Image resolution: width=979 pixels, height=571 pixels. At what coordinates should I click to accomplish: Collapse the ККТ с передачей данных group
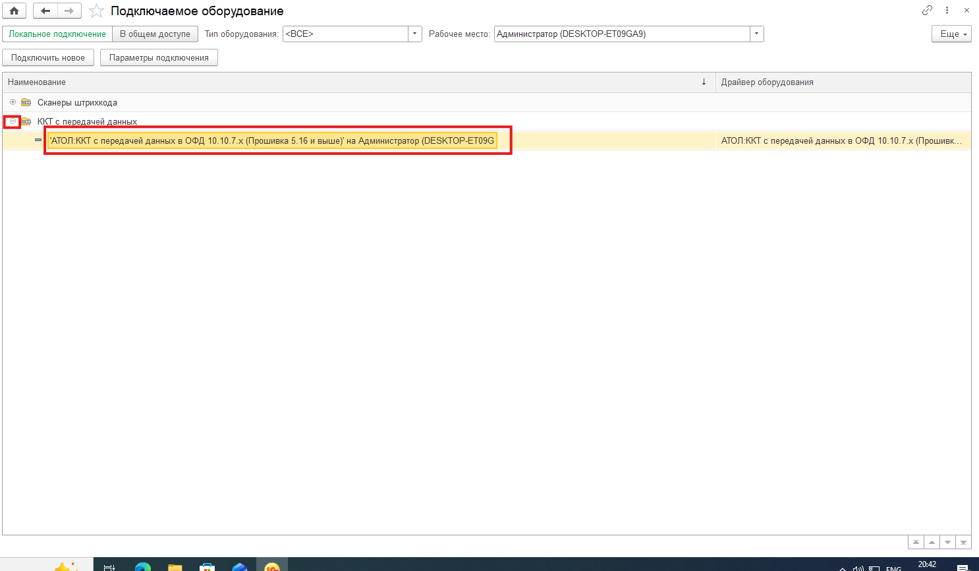13,121
